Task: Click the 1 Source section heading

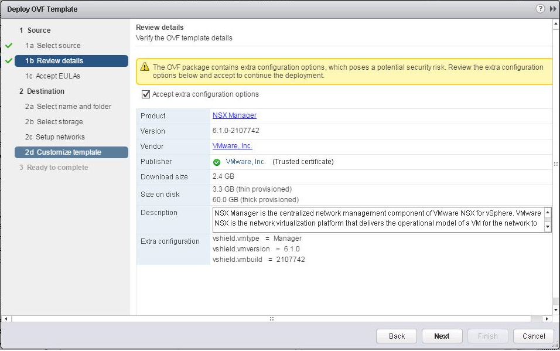Action: pyautogui.click(x=35, y=30)
